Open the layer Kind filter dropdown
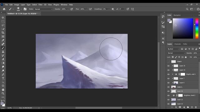This screenshot has width=200, height=112. point(173,49)
